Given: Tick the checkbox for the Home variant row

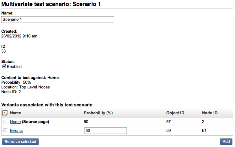Looking at the screenshot, I should [5, 122].
